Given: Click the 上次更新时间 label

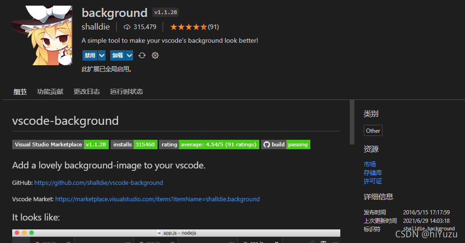Looking at the screenshot, I should pyautogui.click(x=380, y=221).
